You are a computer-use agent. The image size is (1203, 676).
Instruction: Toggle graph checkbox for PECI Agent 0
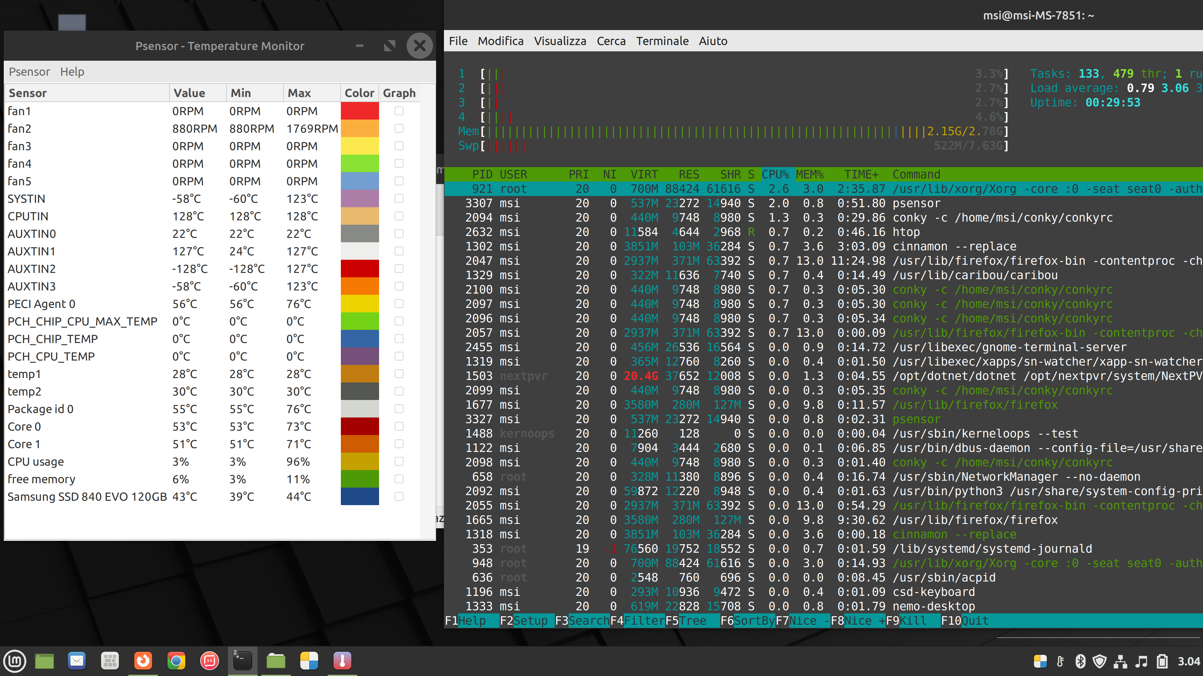(x=399, y=304)
